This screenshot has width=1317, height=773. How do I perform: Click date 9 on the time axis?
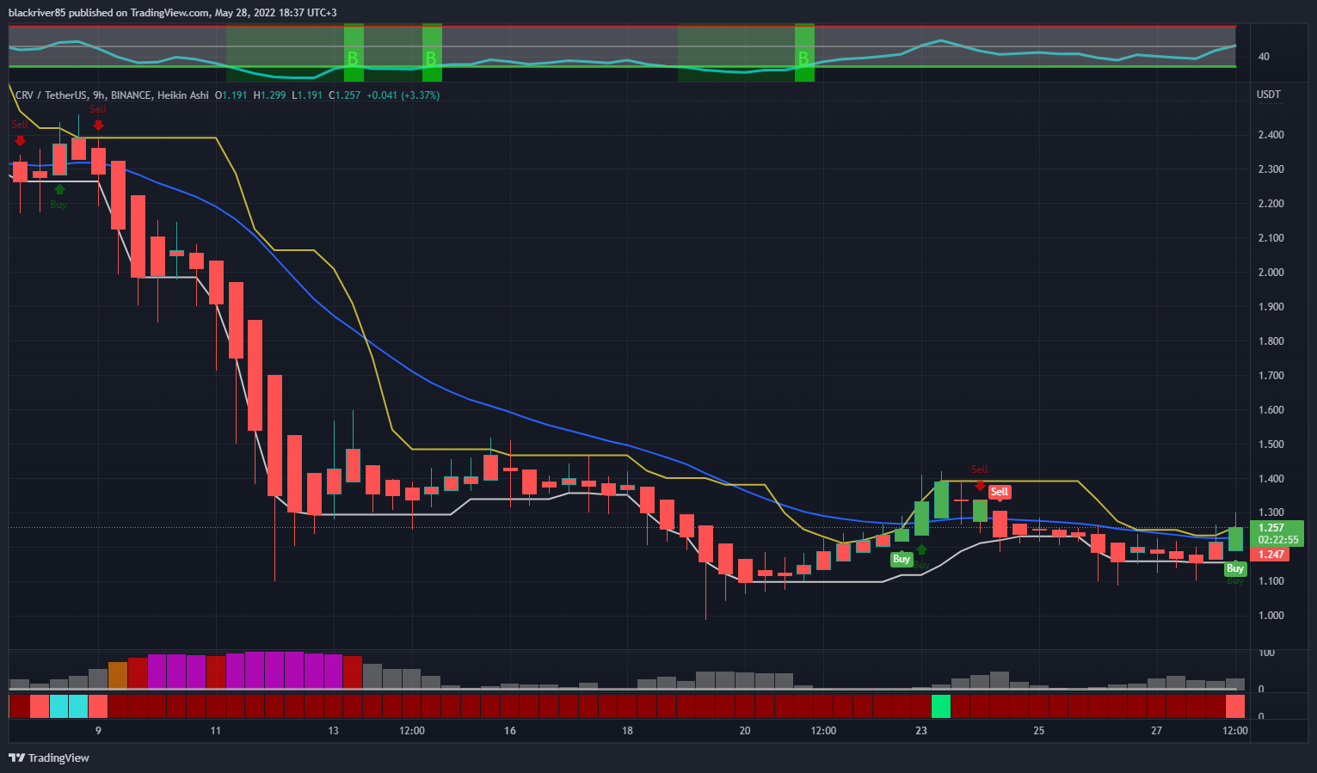point(98,731)
